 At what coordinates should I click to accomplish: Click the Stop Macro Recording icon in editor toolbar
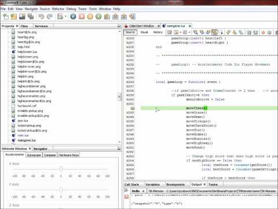pos(269,33)
